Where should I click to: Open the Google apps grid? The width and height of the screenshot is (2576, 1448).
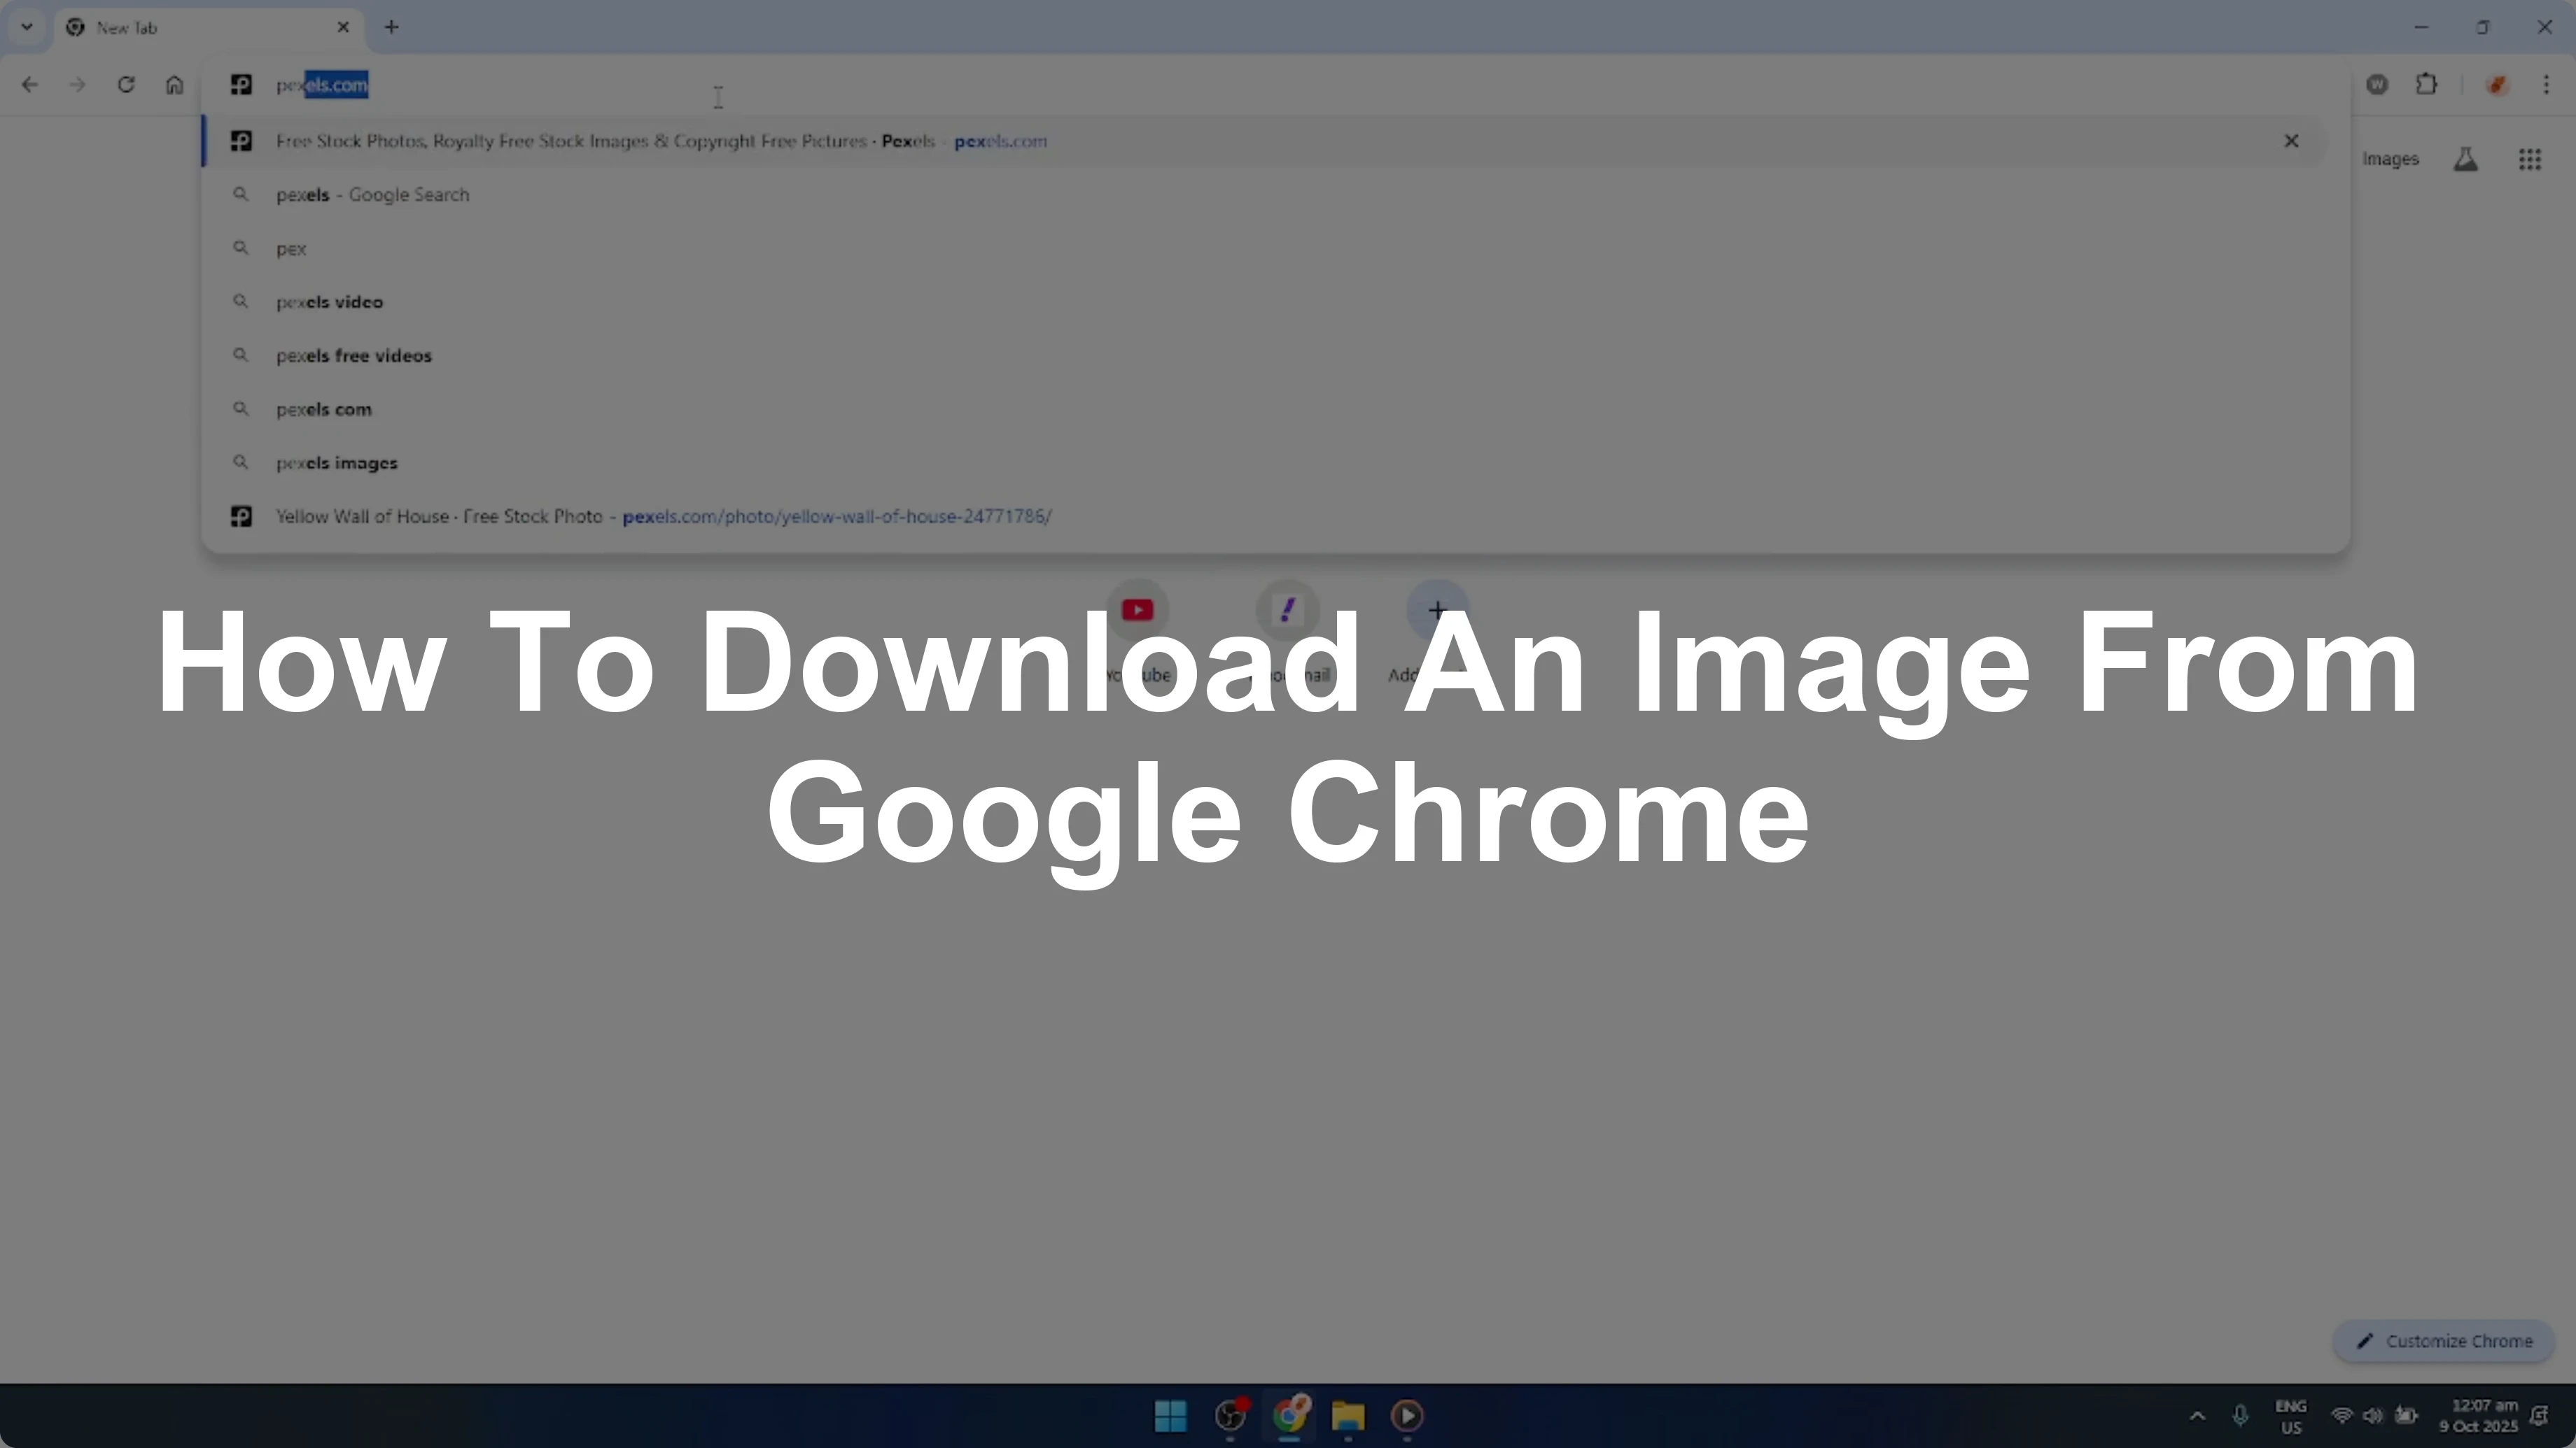[x=2529, y=160]
